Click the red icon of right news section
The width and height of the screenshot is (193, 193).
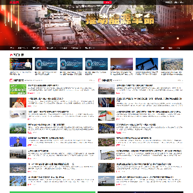point(99,80)
